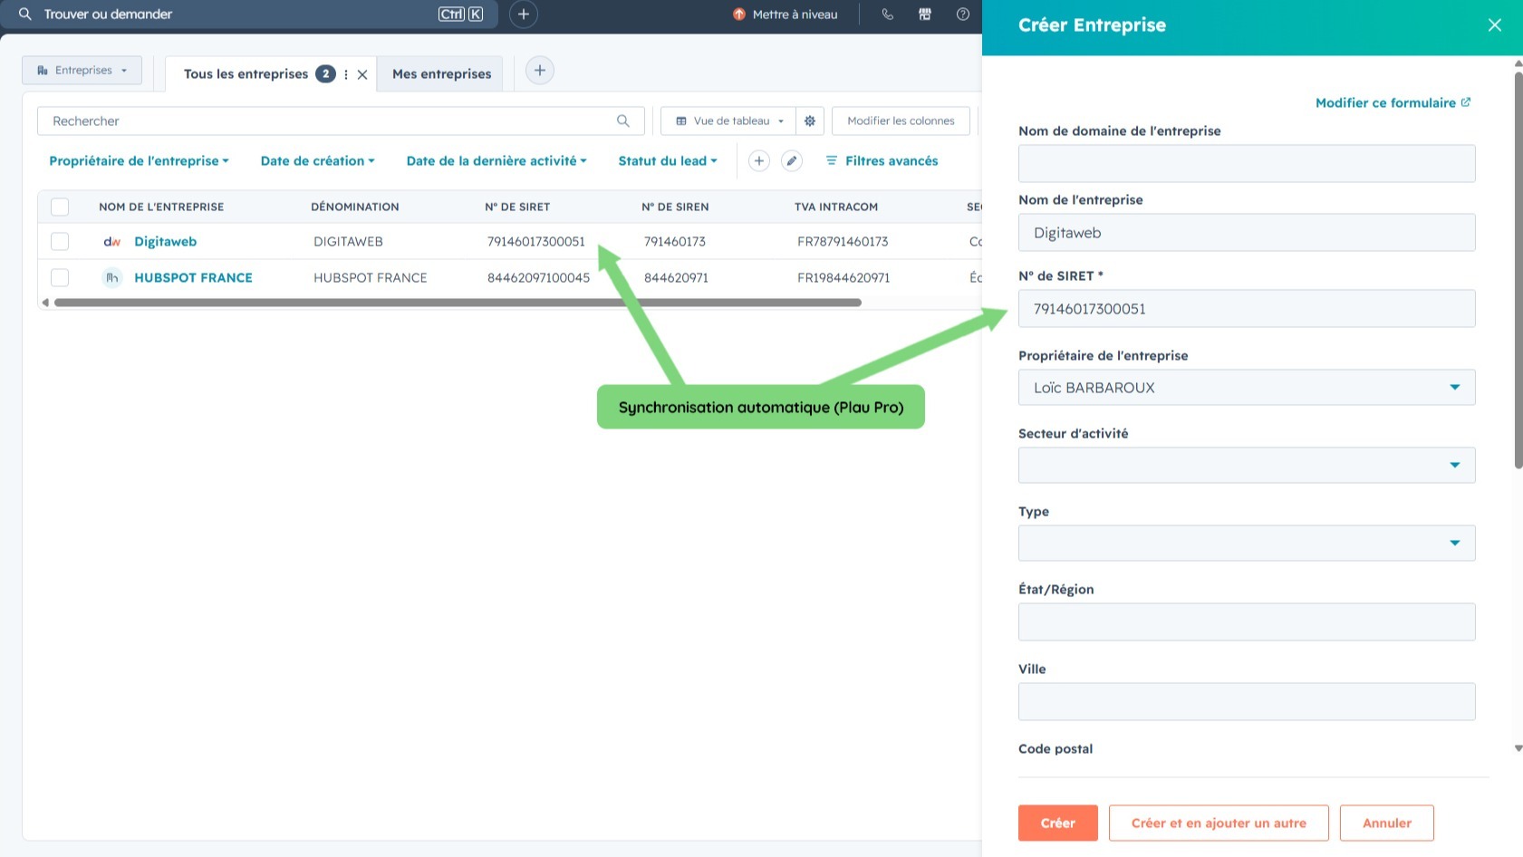This screenshot has height=857, width=1523.
Task: Open the Entreprises object dropdown
Action: 82,71
